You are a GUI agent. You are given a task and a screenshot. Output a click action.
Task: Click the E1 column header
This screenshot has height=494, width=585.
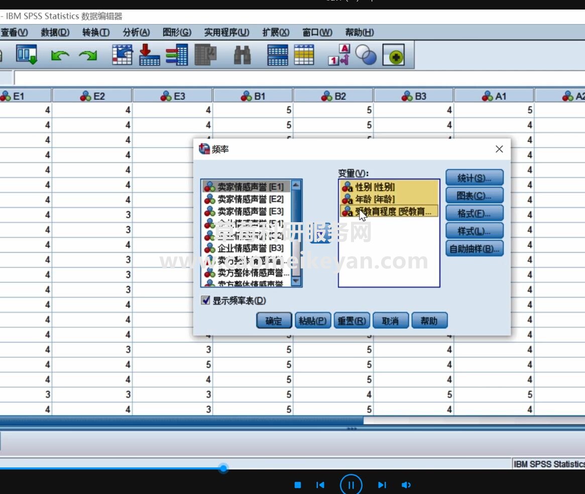[x=26, y=96]
